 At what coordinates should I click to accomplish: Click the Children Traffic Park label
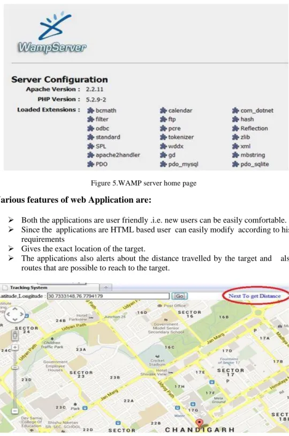click(x=52, y=345)
